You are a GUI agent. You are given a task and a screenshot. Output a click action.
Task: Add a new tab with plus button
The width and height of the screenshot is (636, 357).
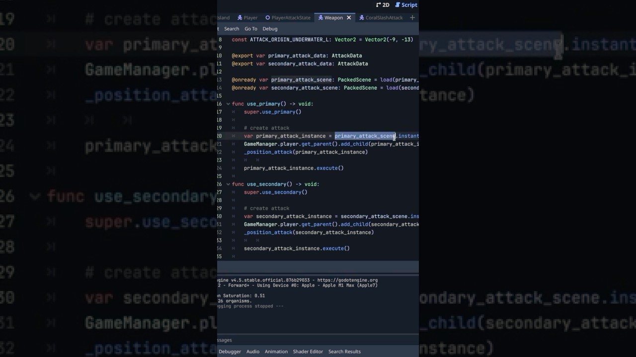tap(412, 18)
